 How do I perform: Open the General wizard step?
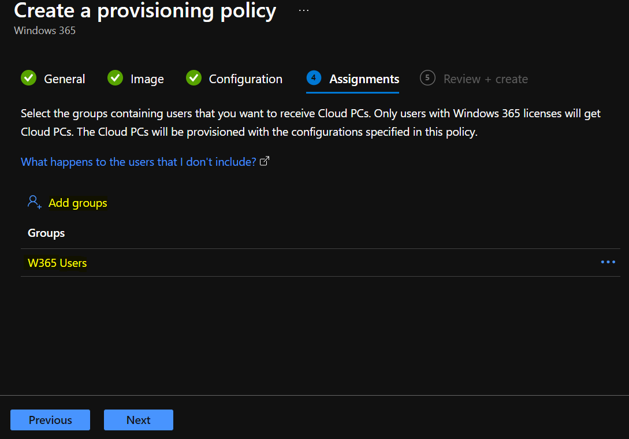click(53, 79)
